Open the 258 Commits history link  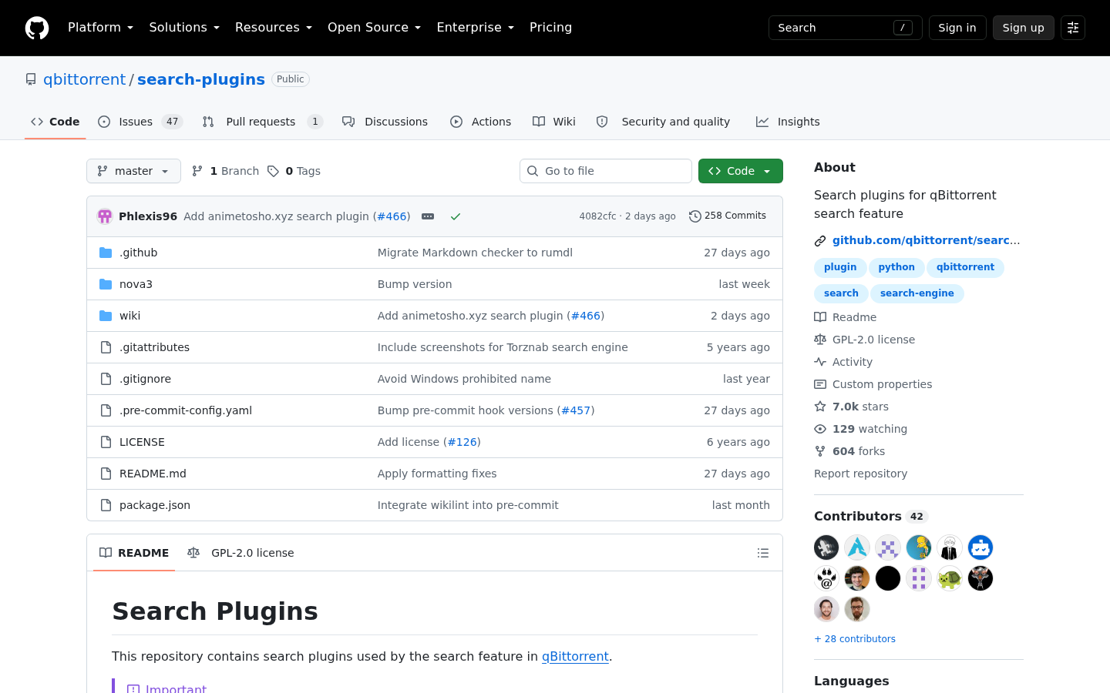click(x=728, y=216)
